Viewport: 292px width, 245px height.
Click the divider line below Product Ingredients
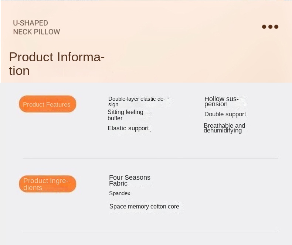150,232
